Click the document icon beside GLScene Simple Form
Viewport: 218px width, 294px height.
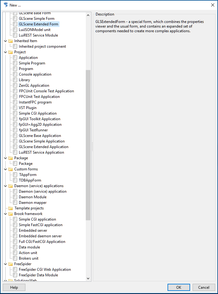coord(15,19)
